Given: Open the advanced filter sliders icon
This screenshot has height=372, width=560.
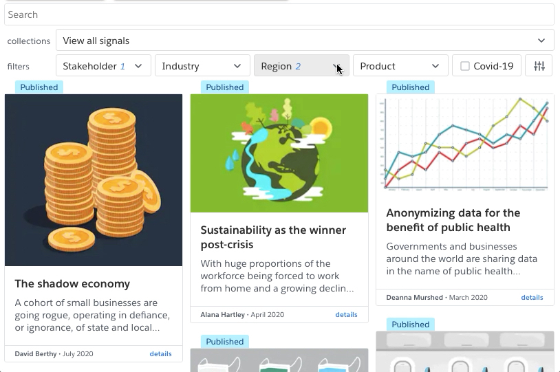Looking at the screenshot, I should tap(539, 66).
